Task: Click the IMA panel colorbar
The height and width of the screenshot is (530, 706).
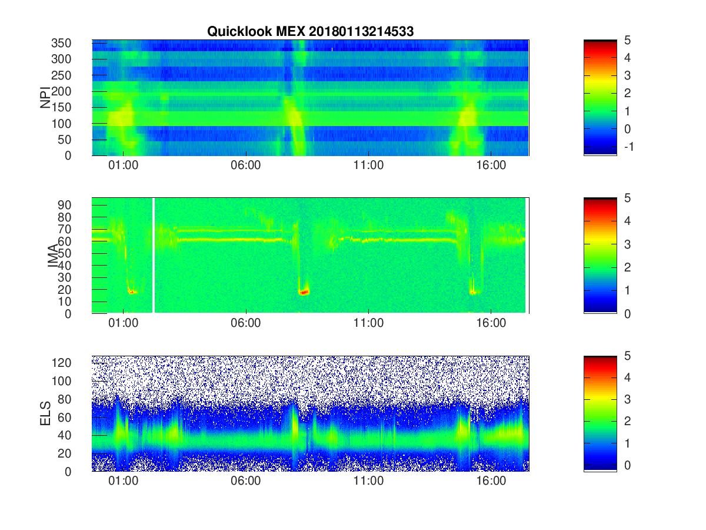Action: coord(600,256)
